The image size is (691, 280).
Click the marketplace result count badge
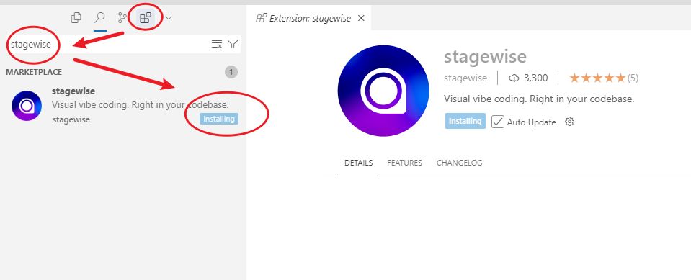(x=231, y=72)
